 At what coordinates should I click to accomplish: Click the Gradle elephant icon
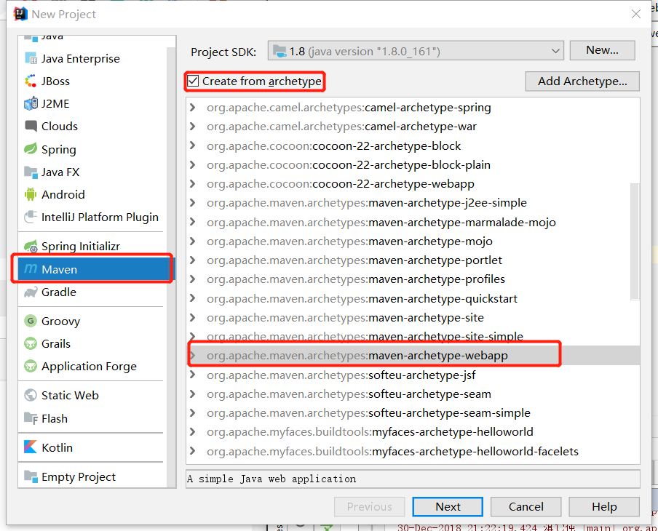(31, 292)
